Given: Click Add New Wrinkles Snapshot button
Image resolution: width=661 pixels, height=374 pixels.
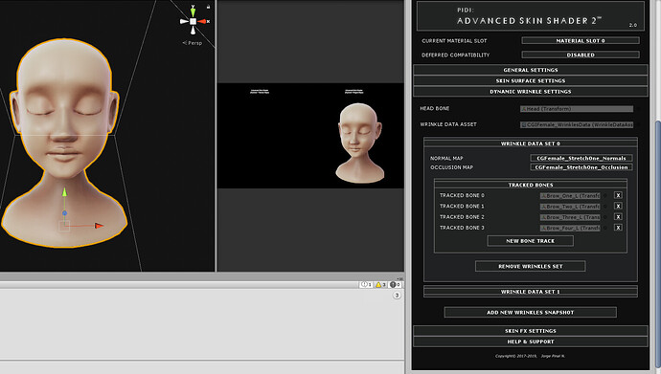Looking at the screenshot, I should [x=531, y=313].
